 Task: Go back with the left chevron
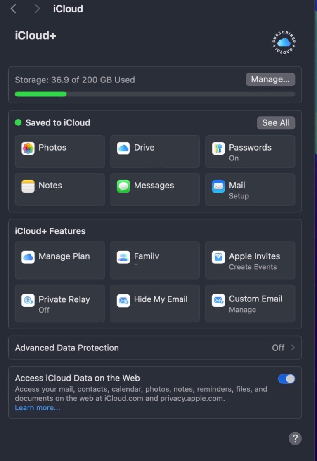click(x=13, y=9)
